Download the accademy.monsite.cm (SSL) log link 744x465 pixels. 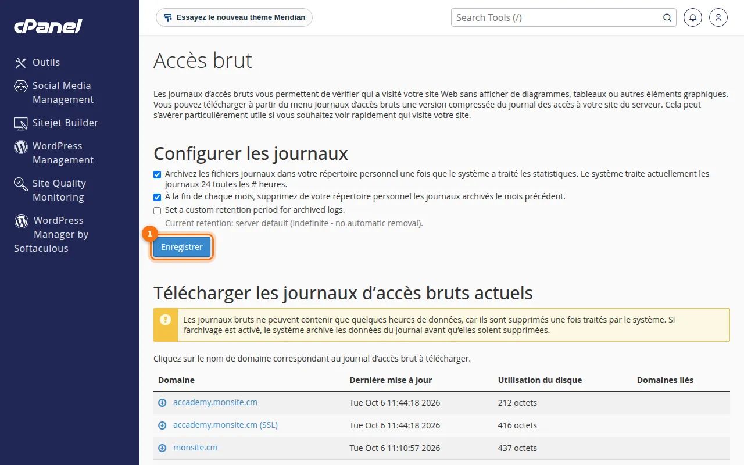pyautogui.click(x=226, y=425)
